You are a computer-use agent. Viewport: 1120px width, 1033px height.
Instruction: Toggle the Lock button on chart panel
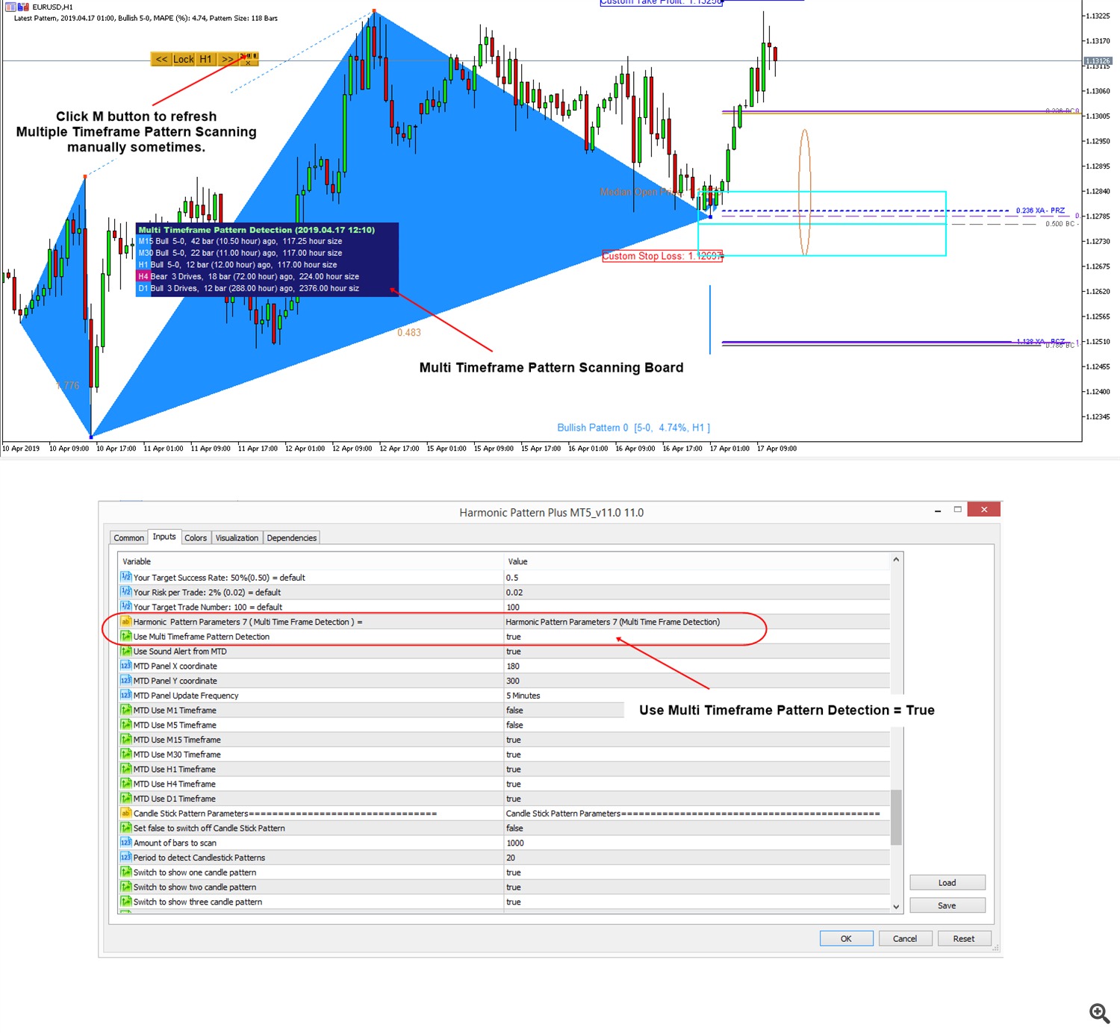click(184, 59)
